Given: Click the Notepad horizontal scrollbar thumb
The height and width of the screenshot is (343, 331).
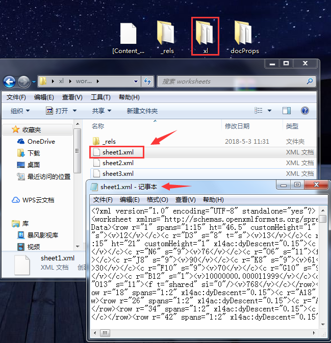Looking at the screenshot, I should tap(105, 333).
